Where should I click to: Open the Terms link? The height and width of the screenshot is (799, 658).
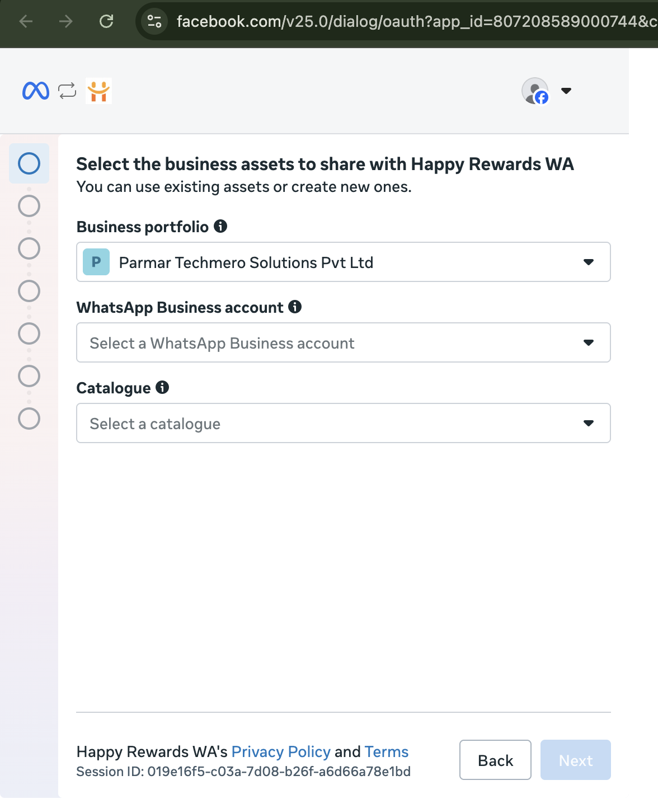tap(387, 751)
